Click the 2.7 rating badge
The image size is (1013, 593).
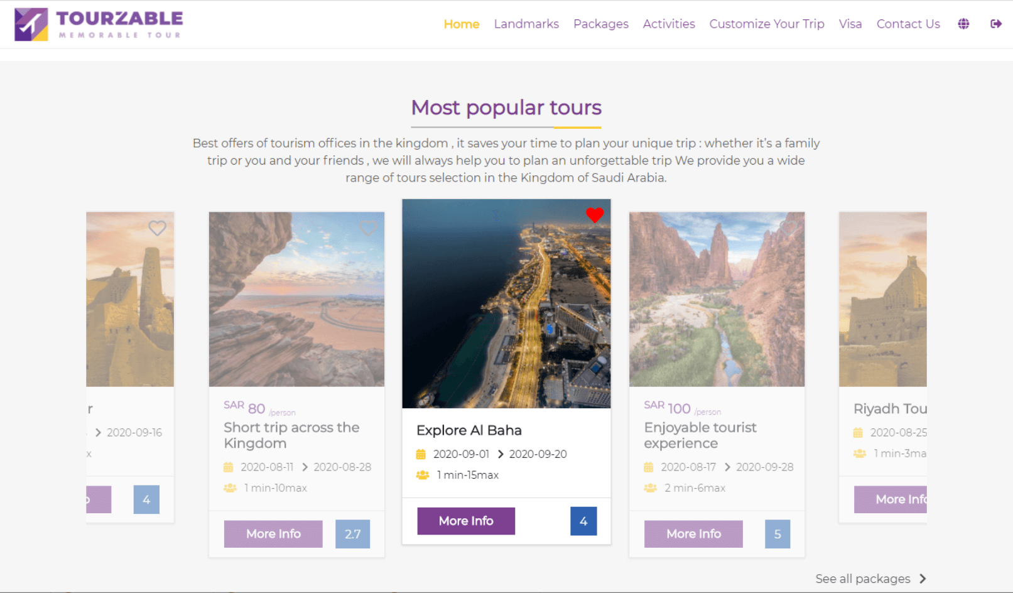click(x=352, y=534)
